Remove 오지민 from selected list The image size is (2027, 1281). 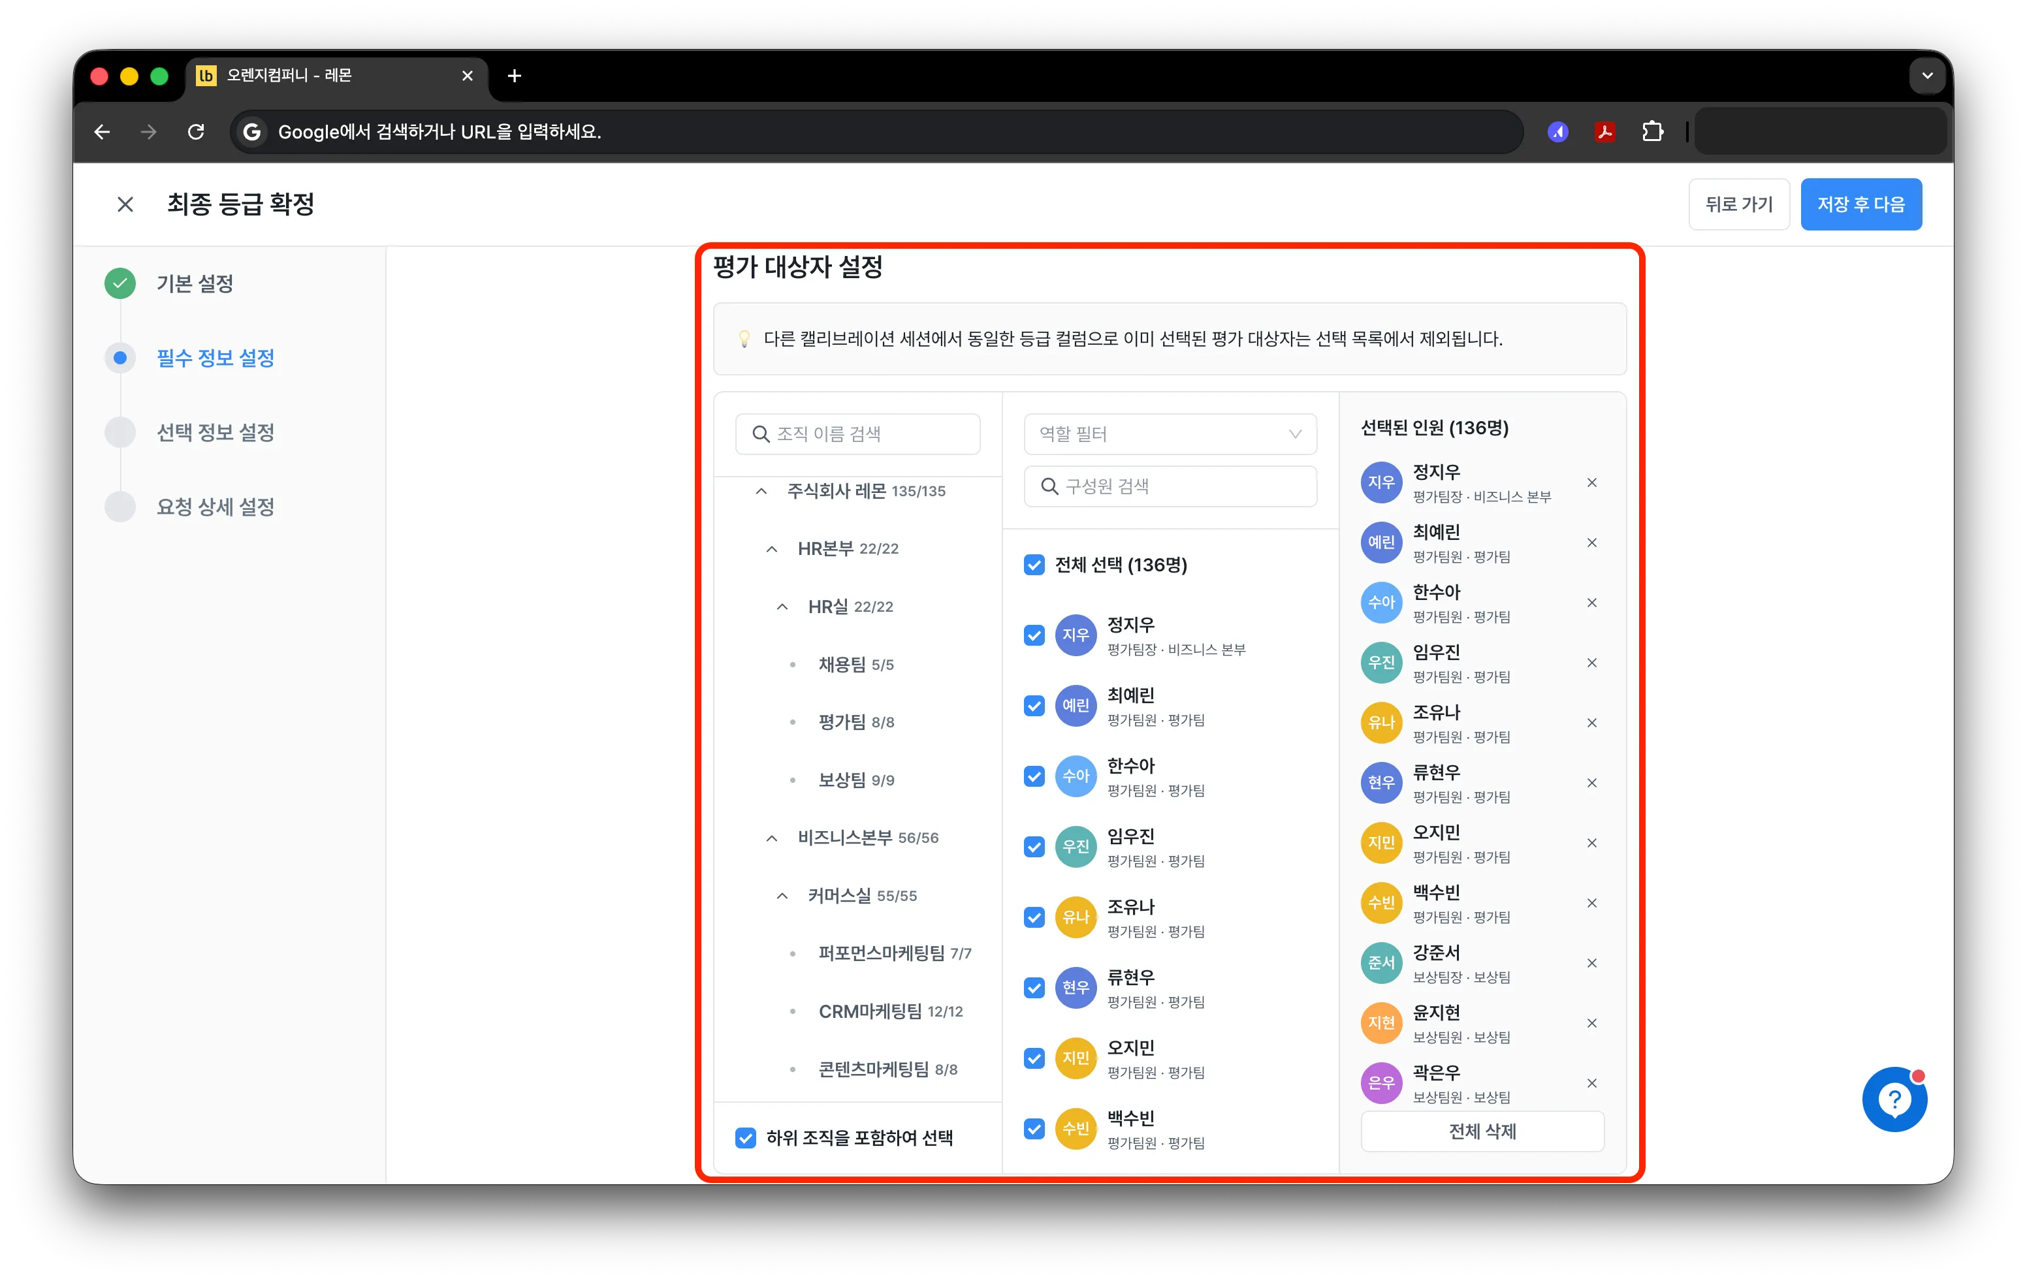point(1592,844)
